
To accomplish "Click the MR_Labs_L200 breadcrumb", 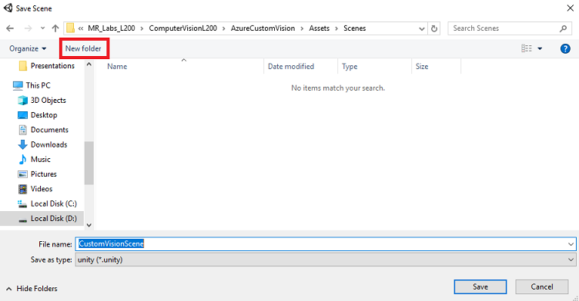I will 111,28.
